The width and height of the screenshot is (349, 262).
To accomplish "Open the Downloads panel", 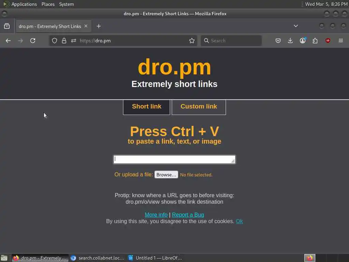I will (x=290, y=41).
